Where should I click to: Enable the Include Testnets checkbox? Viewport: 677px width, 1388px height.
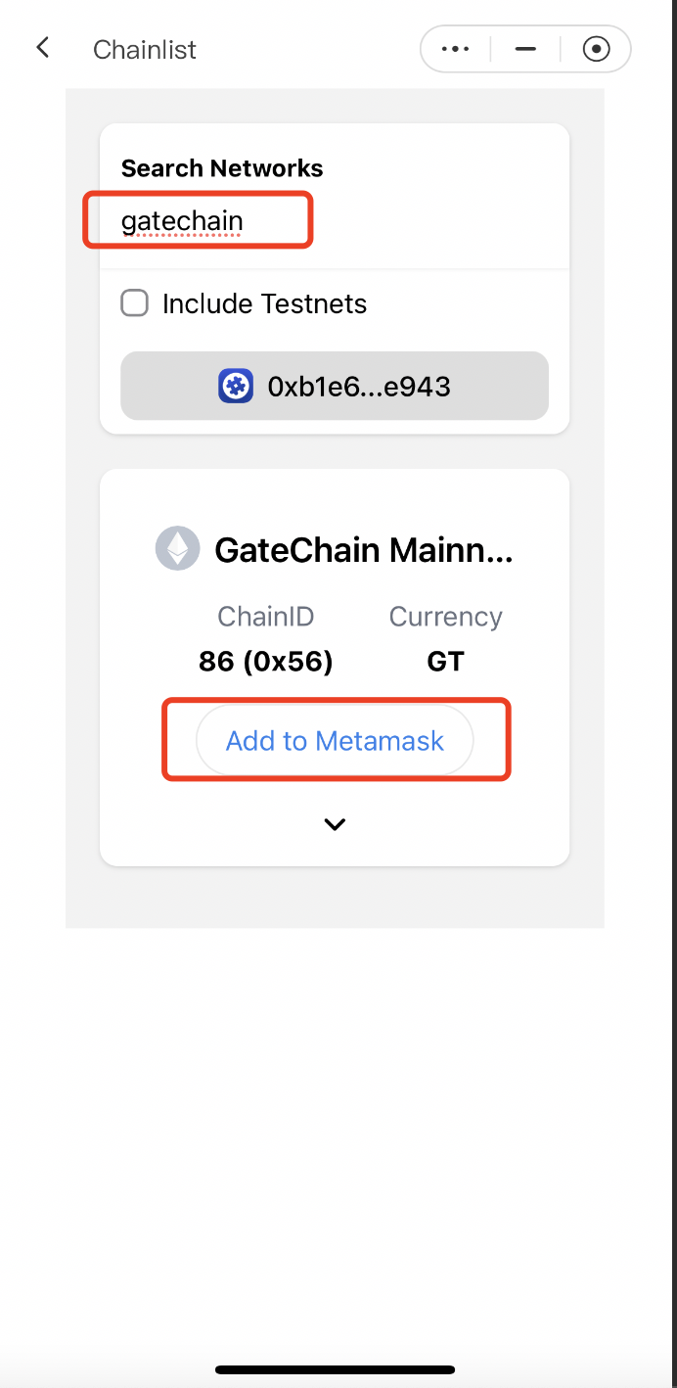click(x=134, y=303)
